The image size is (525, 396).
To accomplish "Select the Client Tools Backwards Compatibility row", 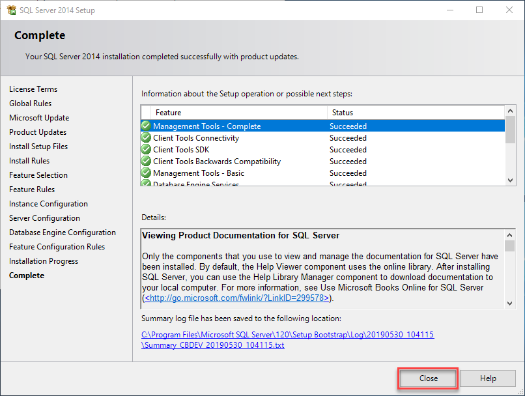I will (x=323, y=161).
